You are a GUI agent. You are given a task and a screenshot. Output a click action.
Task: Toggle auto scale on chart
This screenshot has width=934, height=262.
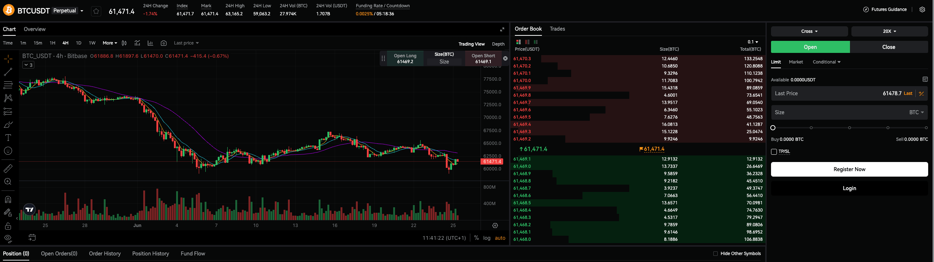[x=500, y=238]
